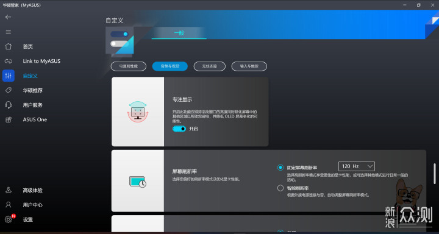The image size is (439, 234).
Task: Click the 屏幕刷新率 card illustration
Action: click(x=138, y=182)
